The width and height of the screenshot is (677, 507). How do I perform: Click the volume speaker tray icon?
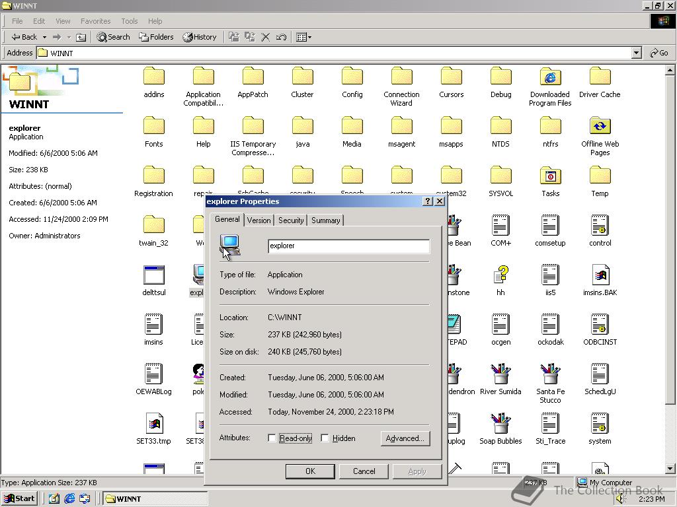pos(621,499)
